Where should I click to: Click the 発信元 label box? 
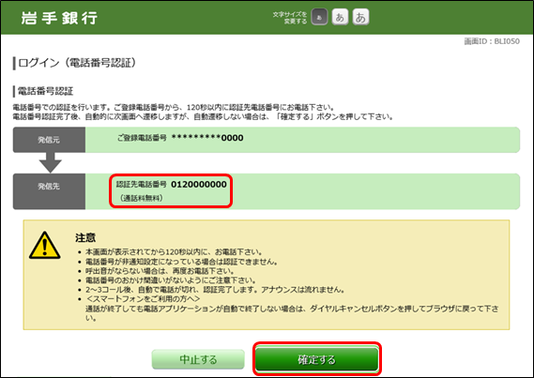click(x=49, y=140)
